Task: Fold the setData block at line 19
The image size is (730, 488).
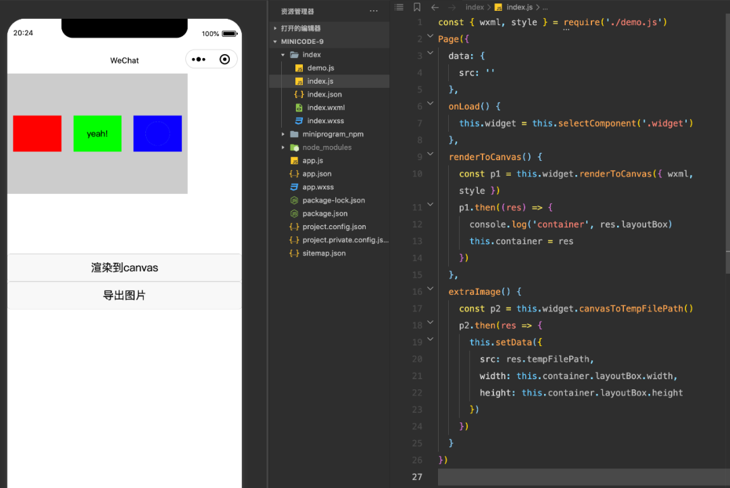Action: [x=430, y=339]
